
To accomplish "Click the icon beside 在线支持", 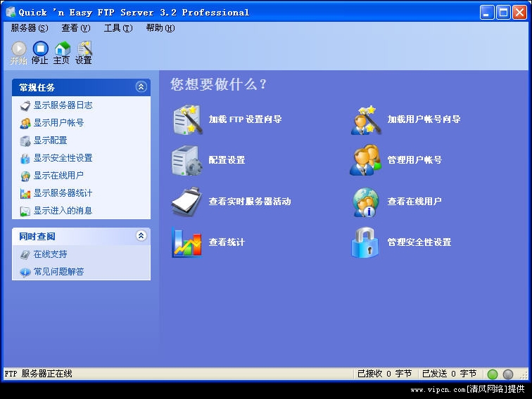I will click(x=25, y=254).
